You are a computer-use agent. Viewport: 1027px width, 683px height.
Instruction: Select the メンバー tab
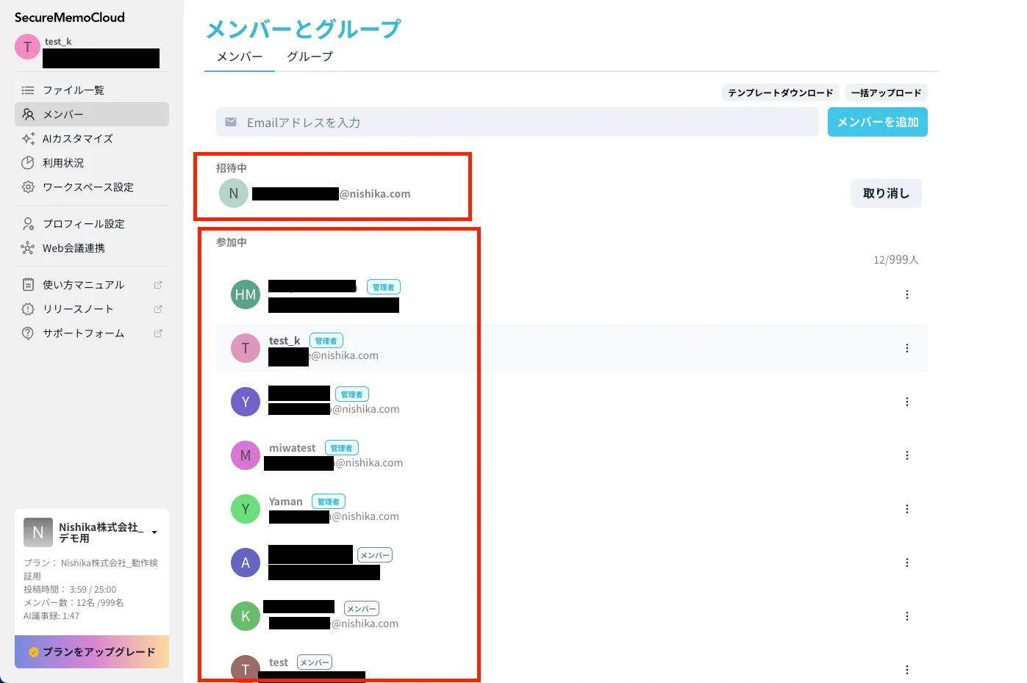(x=240, y=57)
